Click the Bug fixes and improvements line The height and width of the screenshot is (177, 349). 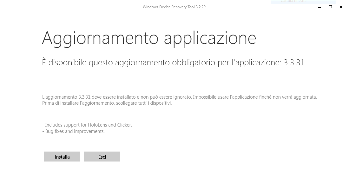pos(73,131)
